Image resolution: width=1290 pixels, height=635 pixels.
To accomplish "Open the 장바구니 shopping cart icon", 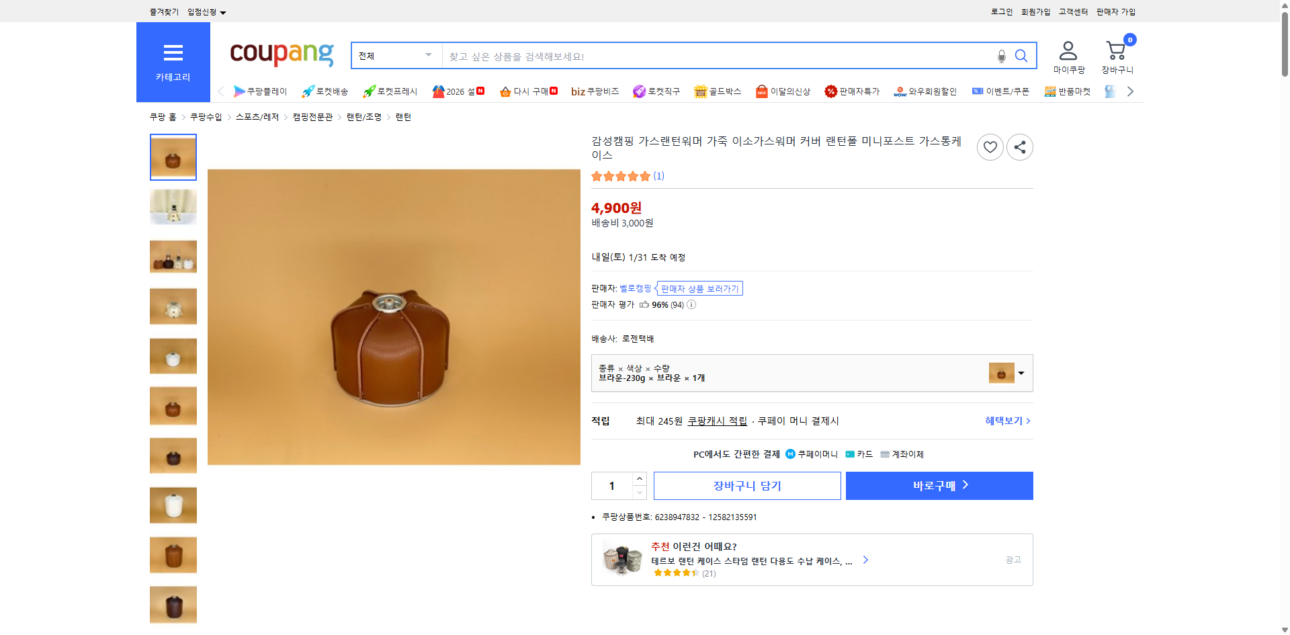I will pos(1115,51).
